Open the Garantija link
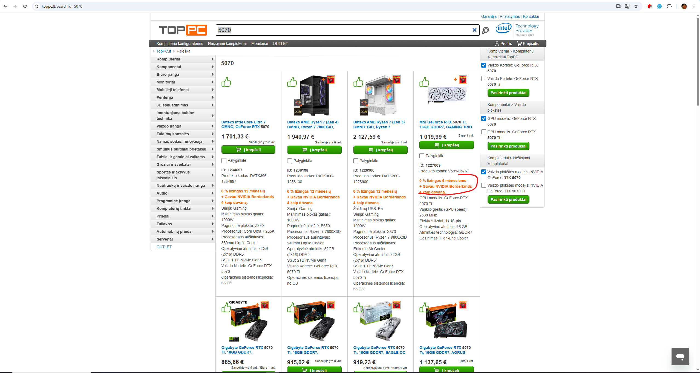The width and height of the screenshot is (700, 373). 488,16
